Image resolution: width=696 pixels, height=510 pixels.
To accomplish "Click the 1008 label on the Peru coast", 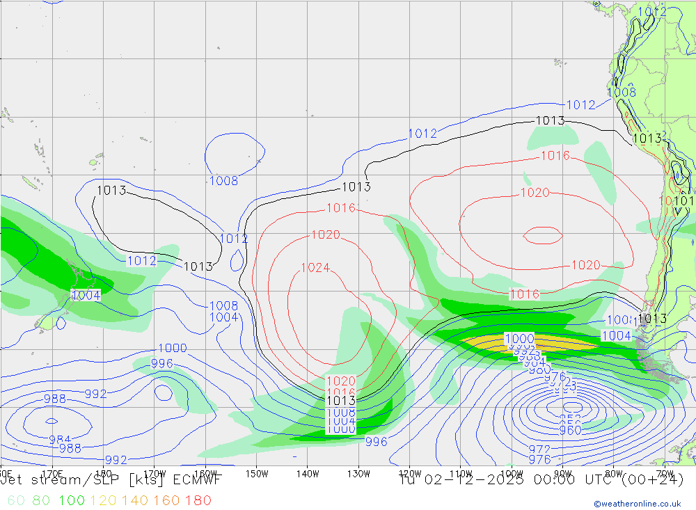I will point(622,93).
